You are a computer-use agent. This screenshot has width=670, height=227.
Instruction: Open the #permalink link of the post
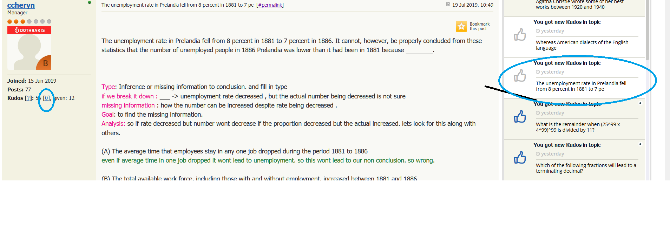pyautogui.click(x=270, y=5)
